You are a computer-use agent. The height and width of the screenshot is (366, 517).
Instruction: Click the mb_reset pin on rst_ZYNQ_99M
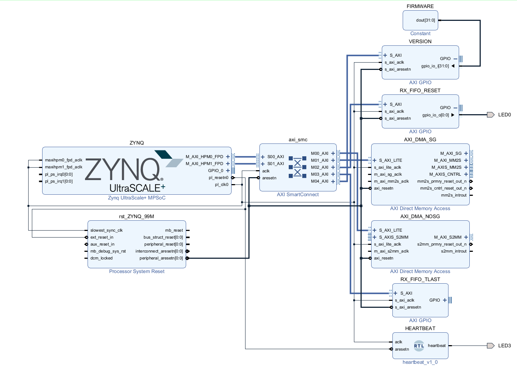pyautogui.click(x=174, y=231)
